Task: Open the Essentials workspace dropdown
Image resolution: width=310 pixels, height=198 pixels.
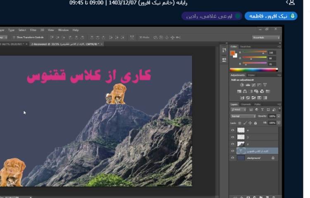Action: (x=266, y=38)
